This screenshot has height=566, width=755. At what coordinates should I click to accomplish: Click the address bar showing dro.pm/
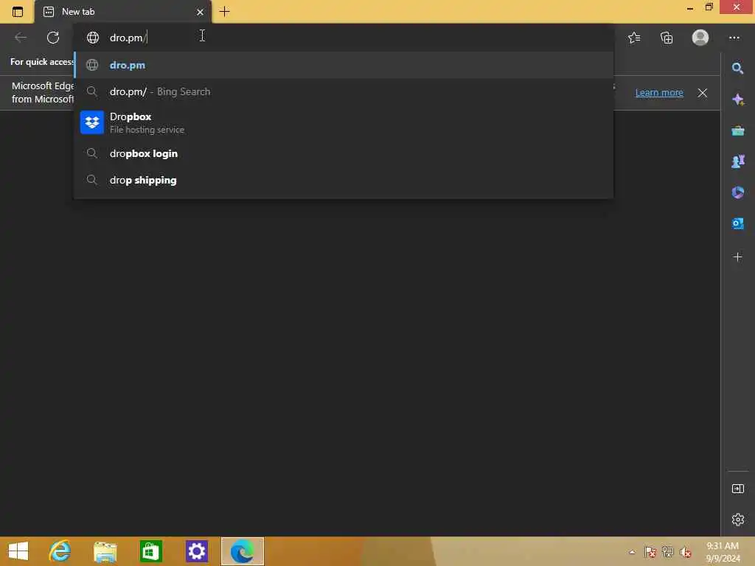[344, 38]
